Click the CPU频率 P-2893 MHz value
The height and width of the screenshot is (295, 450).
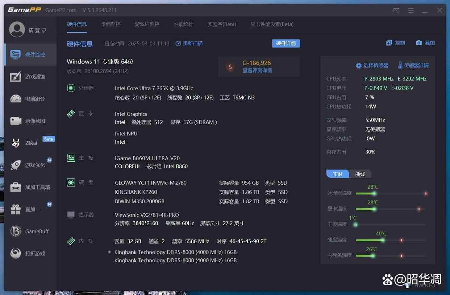pyautogui.click(x=379, y=79)
